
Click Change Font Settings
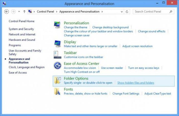tap(126, 94)
